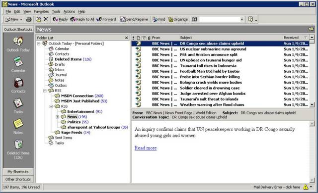Viewport: 318px width, 193px height.
Task: Close the Folder List pane
Action: (x=126, y=38)
